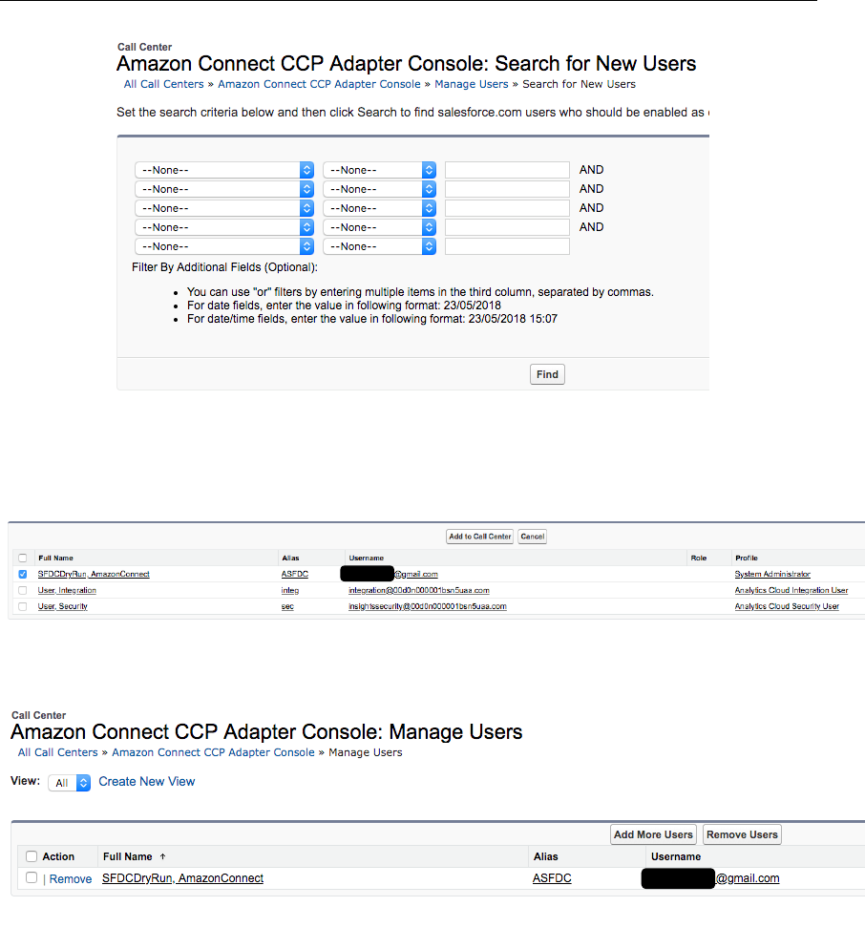Viewport: 865px width, 949px height.
Task: Click Profile column header in search results
Action: [747, 558]
